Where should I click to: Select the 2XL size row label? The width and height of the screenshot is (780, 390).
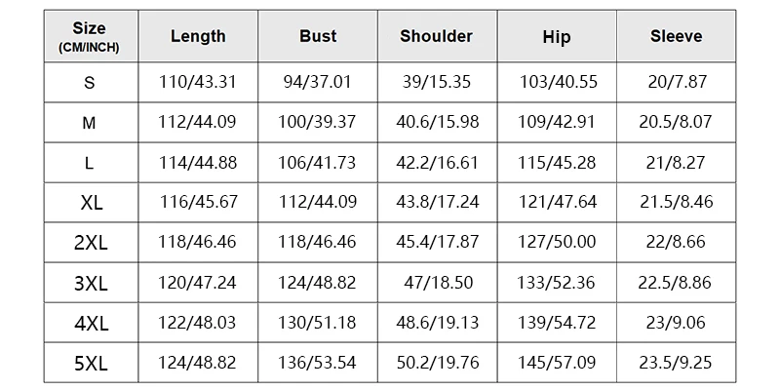click(91, 243)
